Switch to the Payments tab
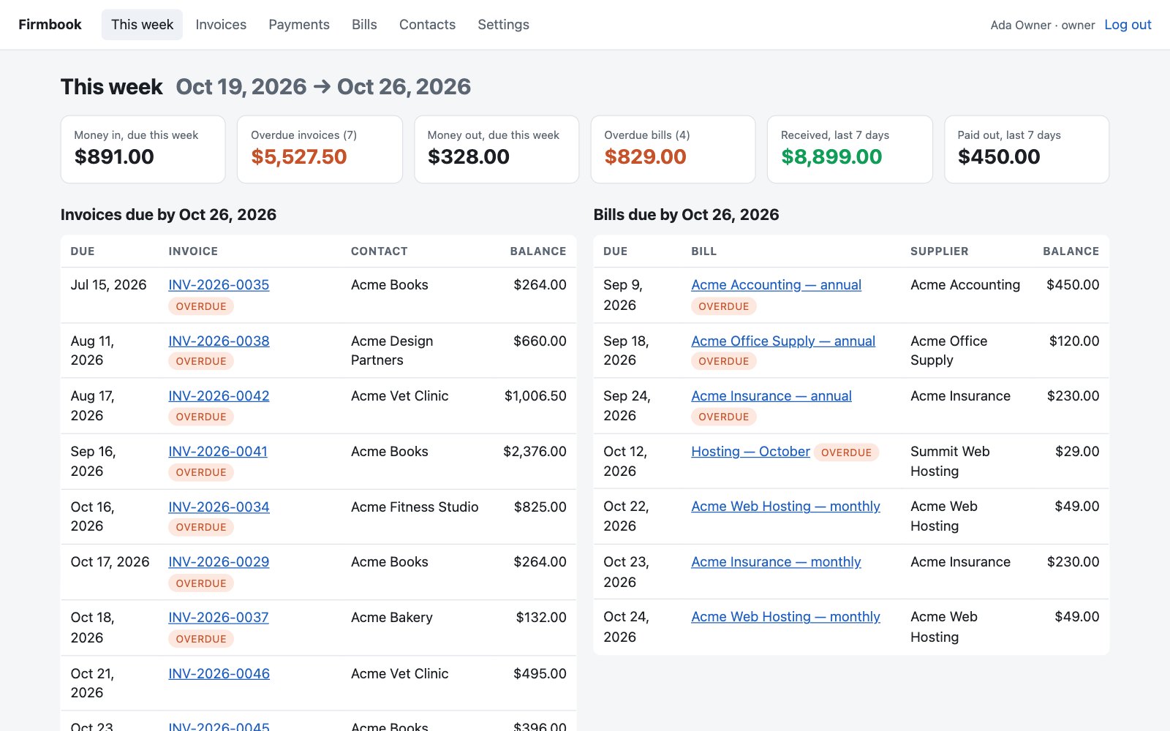 [299, 25]
